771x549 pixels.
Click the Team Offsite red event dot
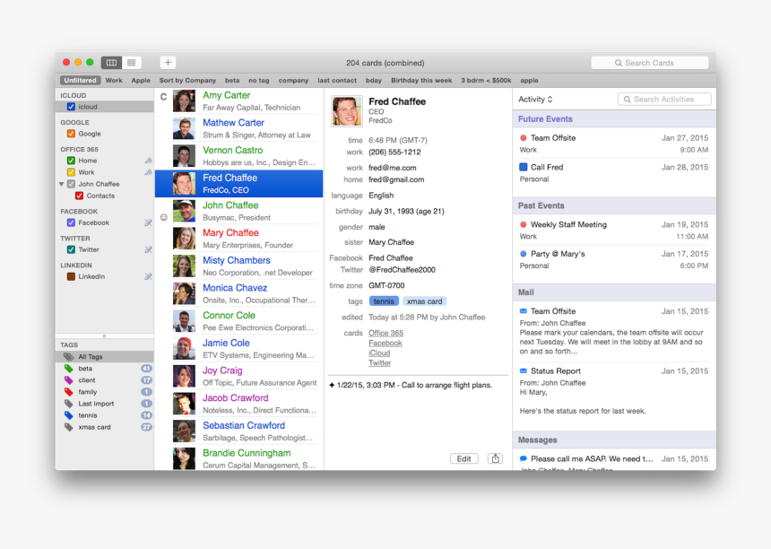coord(524,138)
